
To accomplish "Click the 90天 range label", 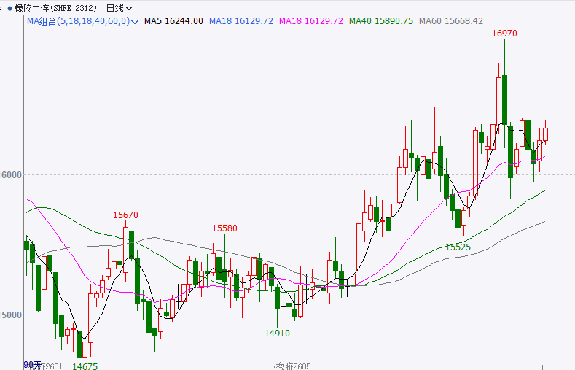I will [32, 363].
